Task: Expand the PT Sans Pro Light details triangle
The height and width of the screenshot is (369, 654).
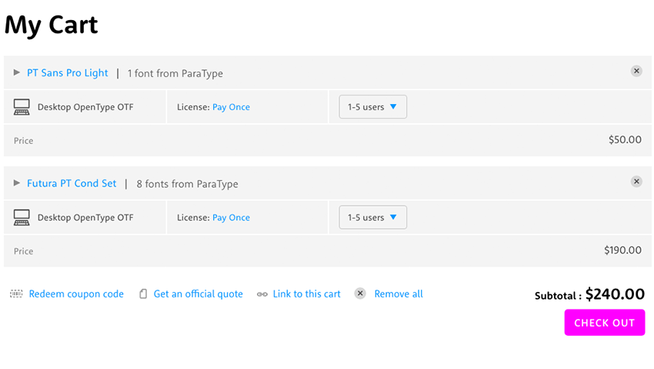Action: pos(17,72)
